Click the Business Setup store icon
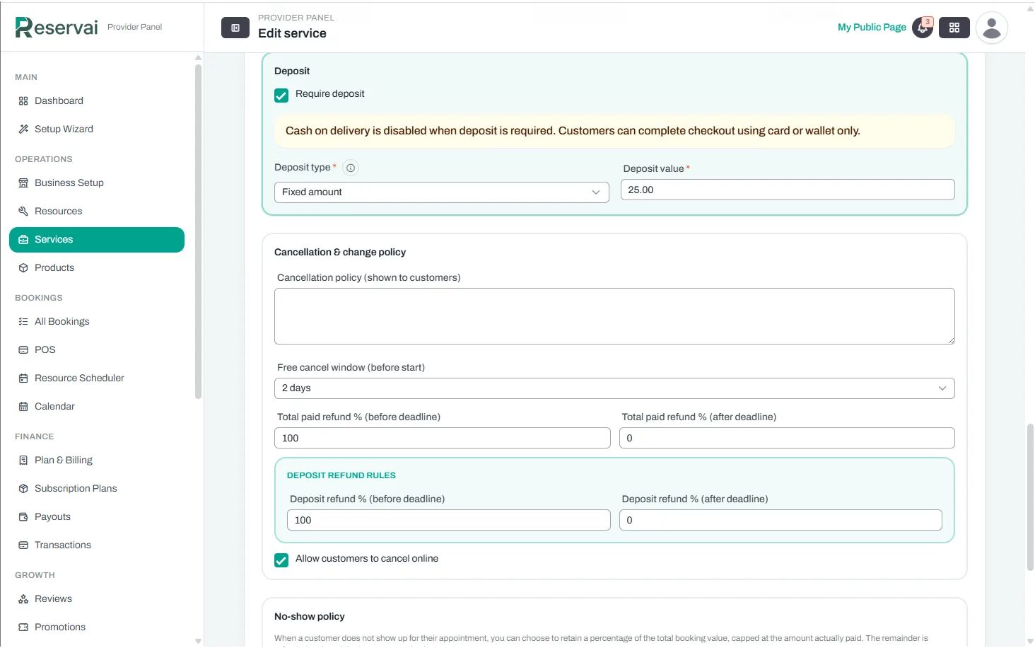 23,183
